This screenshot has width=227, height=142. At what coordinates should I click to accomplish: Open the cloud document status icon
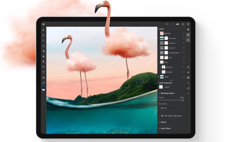click(x=178, y=24)
